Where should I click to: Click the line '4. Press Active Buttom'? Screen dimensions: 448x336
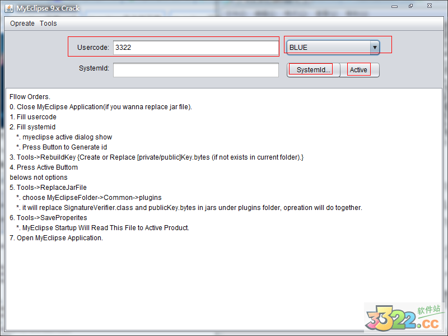click(44, 167)
